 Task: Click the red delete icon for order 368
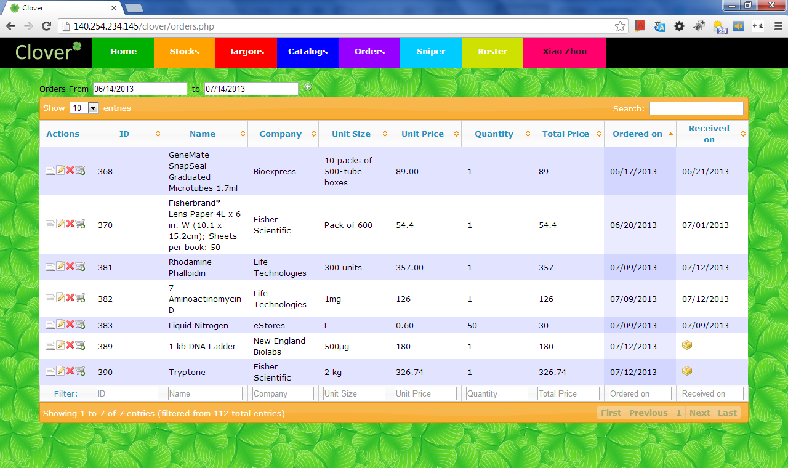(70, 171)
